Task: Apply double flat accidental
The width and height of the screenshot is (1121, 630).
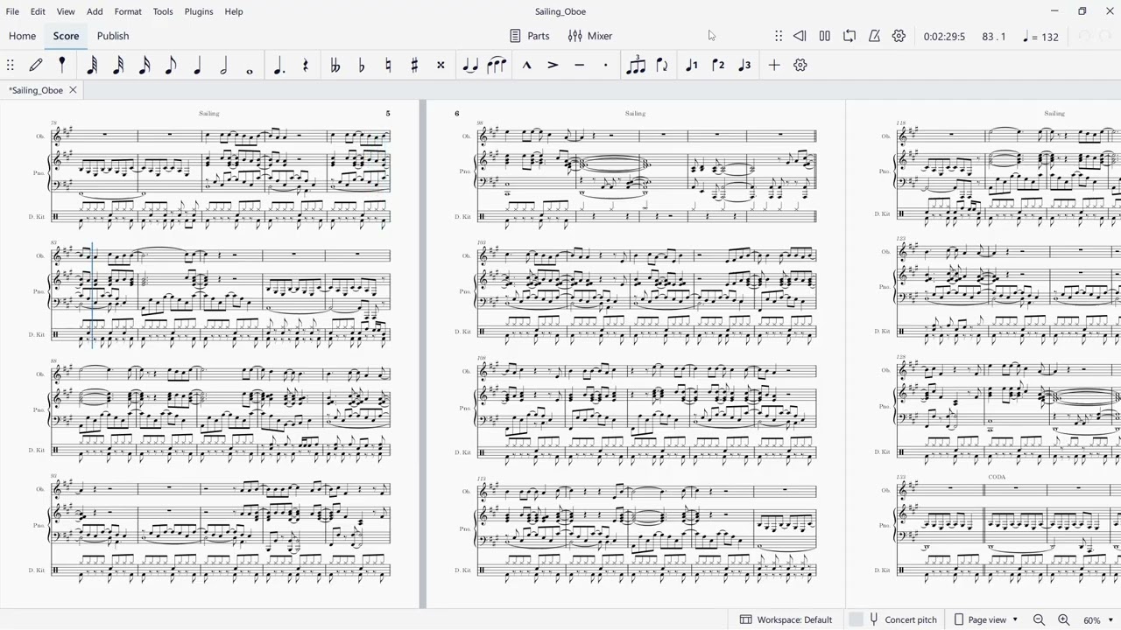Action: coord(335,65)
